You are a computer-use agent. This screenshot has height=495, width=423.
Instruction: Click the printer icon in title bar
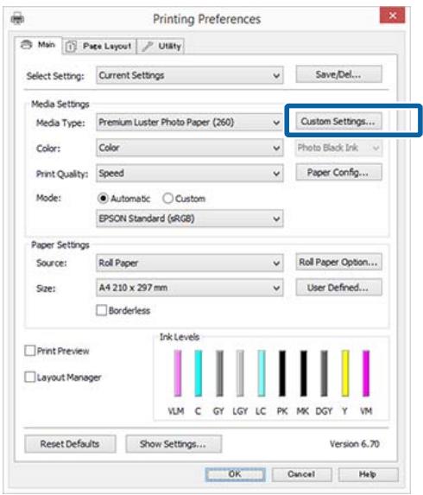tap(17, 19)
